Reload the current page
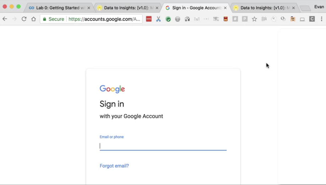This screenshot has height=185, width=326. pos(24,19)
